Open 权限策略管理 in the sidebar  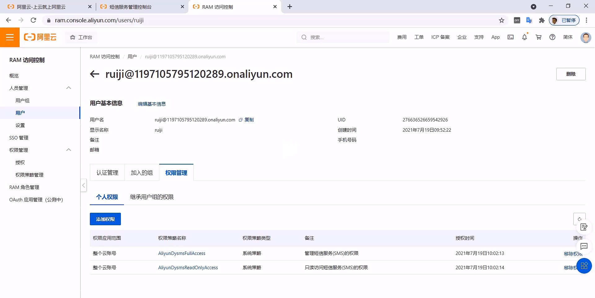(29, 175)
